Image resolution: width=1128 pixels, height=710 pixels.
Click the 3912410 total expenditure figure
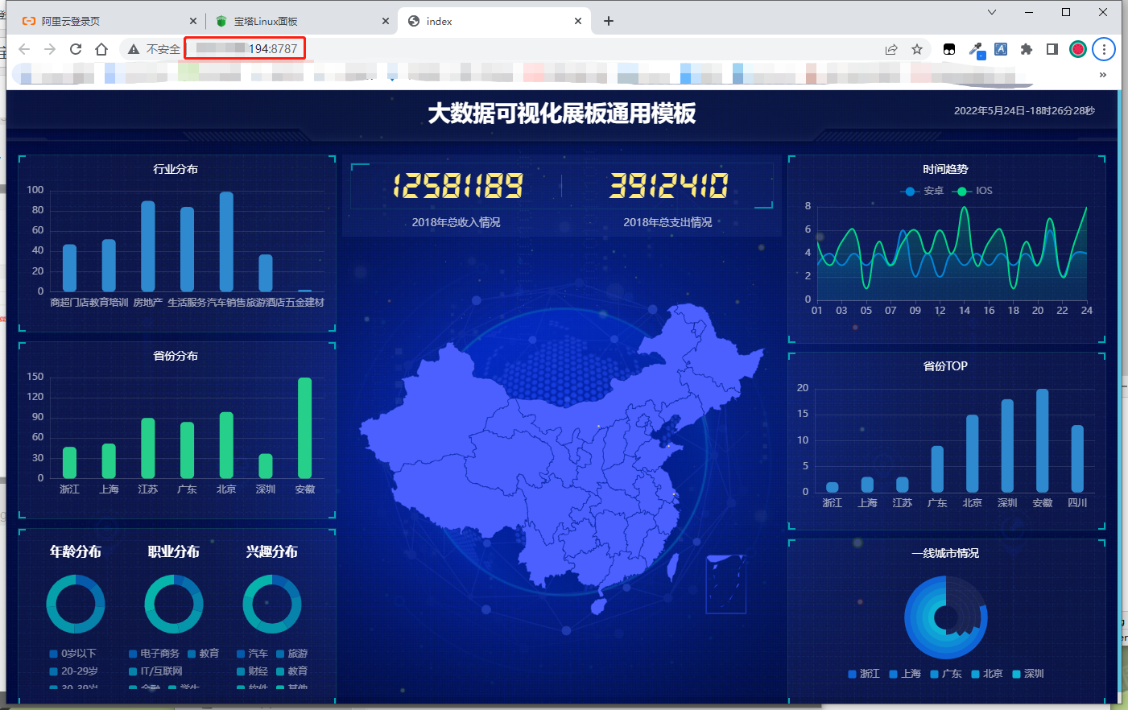668,186
